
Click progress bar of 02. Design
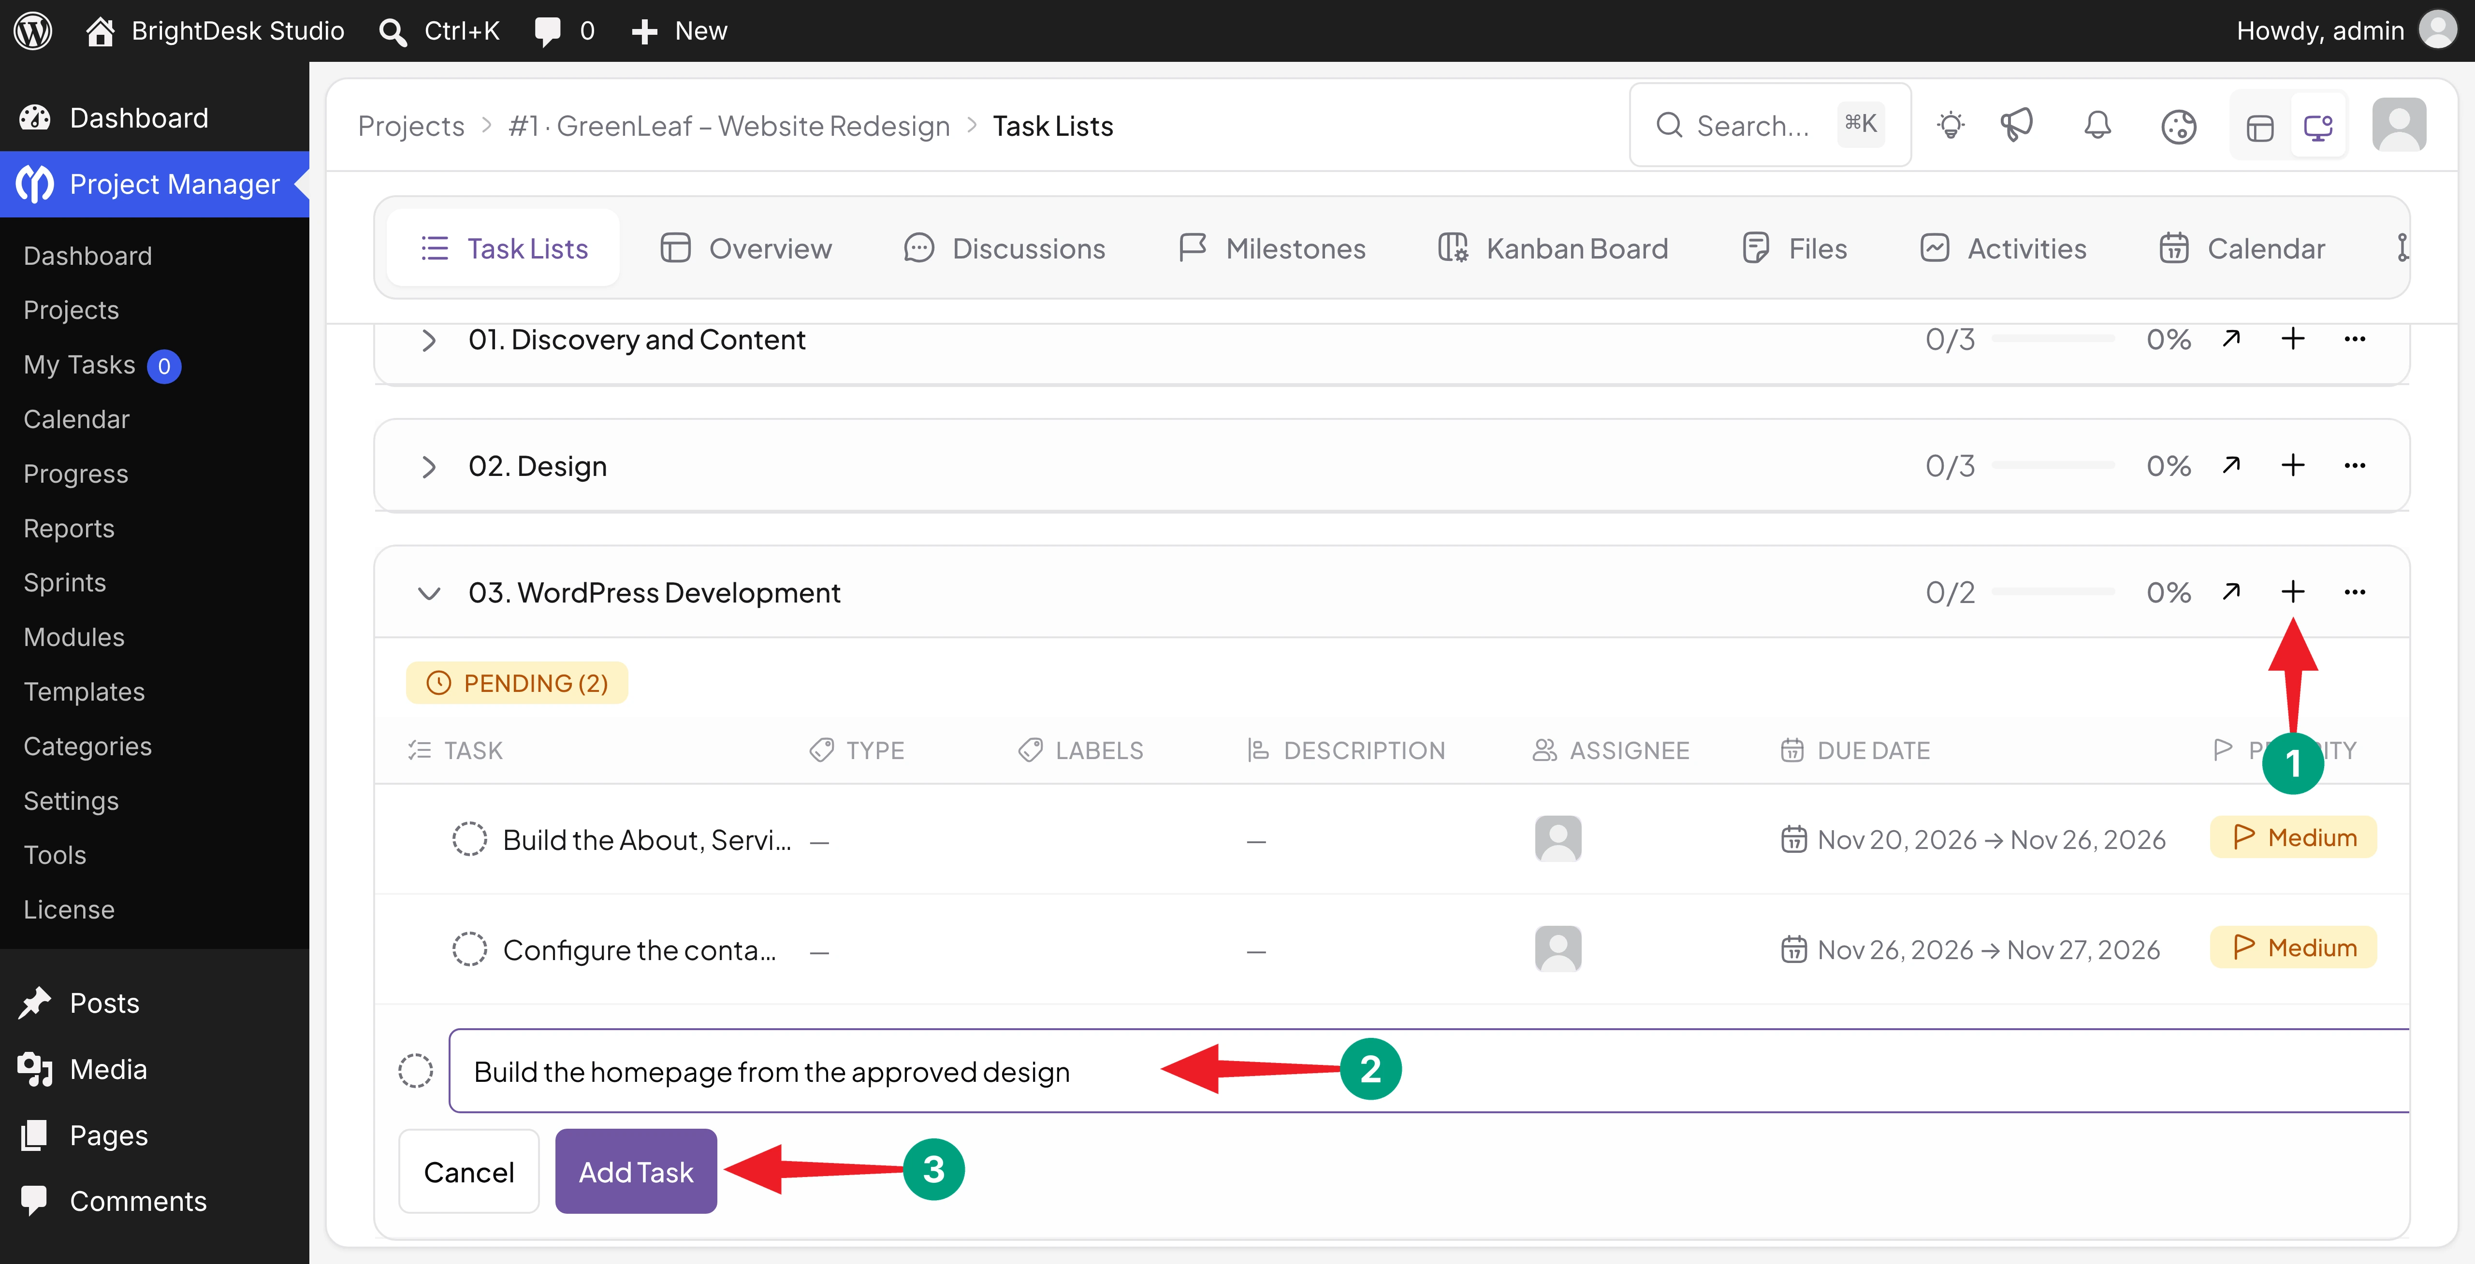click(x=2053, y=466)
